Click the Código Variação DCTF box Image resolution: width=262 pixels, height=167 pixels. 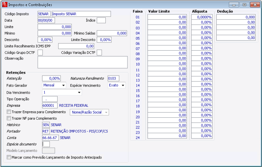coord(99,53)
